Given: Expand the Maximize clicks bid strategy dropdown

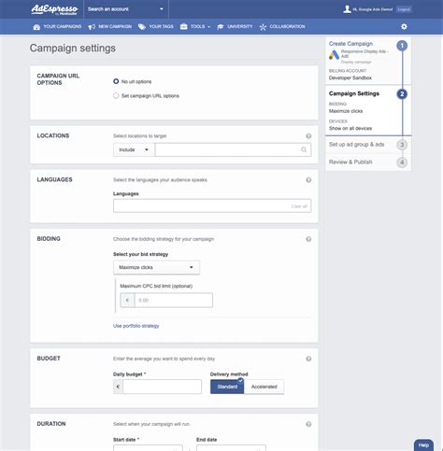Looking at the screenshot, I should click(x=156, y=267).
